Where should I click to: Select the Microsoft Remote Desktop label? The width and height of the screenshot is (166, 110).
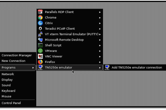point(64,40)
